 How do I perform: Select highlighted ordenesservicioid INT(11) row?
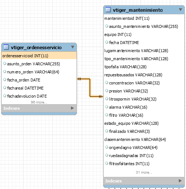click(39, 56)
